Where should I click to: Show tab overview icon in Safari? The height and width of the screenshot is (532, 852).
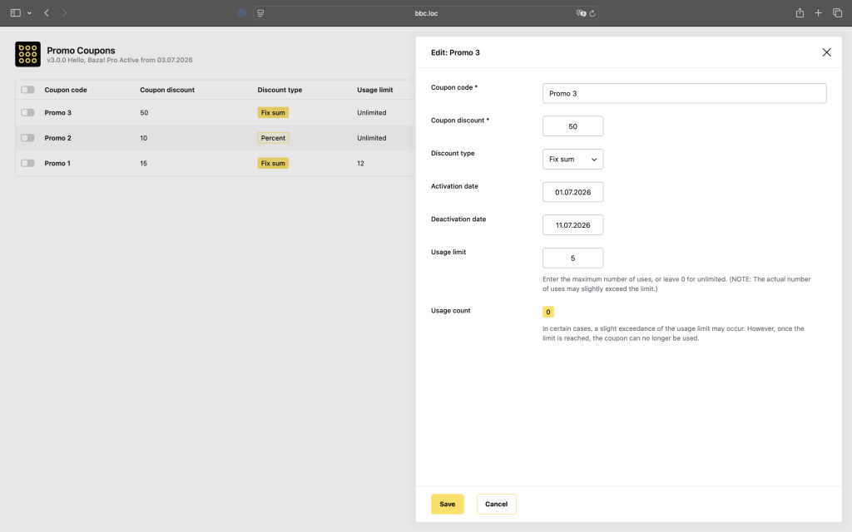point(837,13)
